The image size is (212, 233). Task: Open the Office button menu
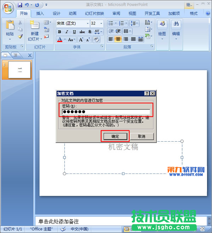8,8
